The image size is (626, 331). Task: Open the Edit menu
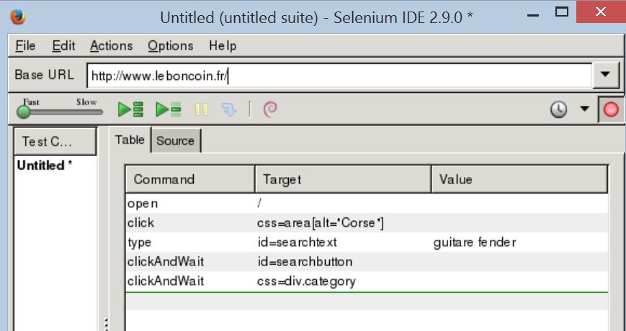[x=63, y=45]
